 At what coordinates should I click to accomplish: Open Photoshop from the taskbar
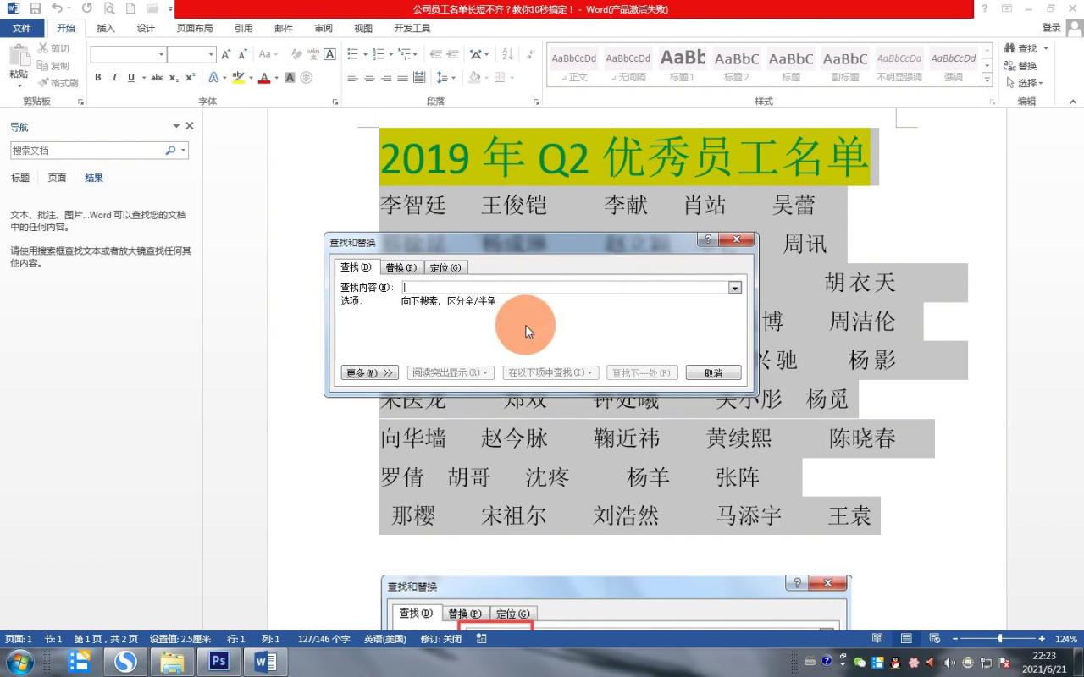[218, 661]
